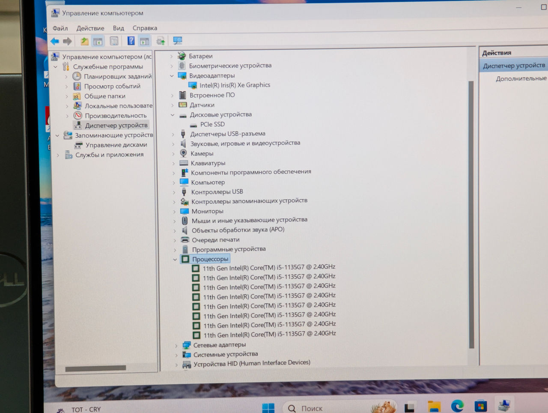548x413 pixels.
Task: Click the Show/Hide console tree icon
Action: coord(98,41)
